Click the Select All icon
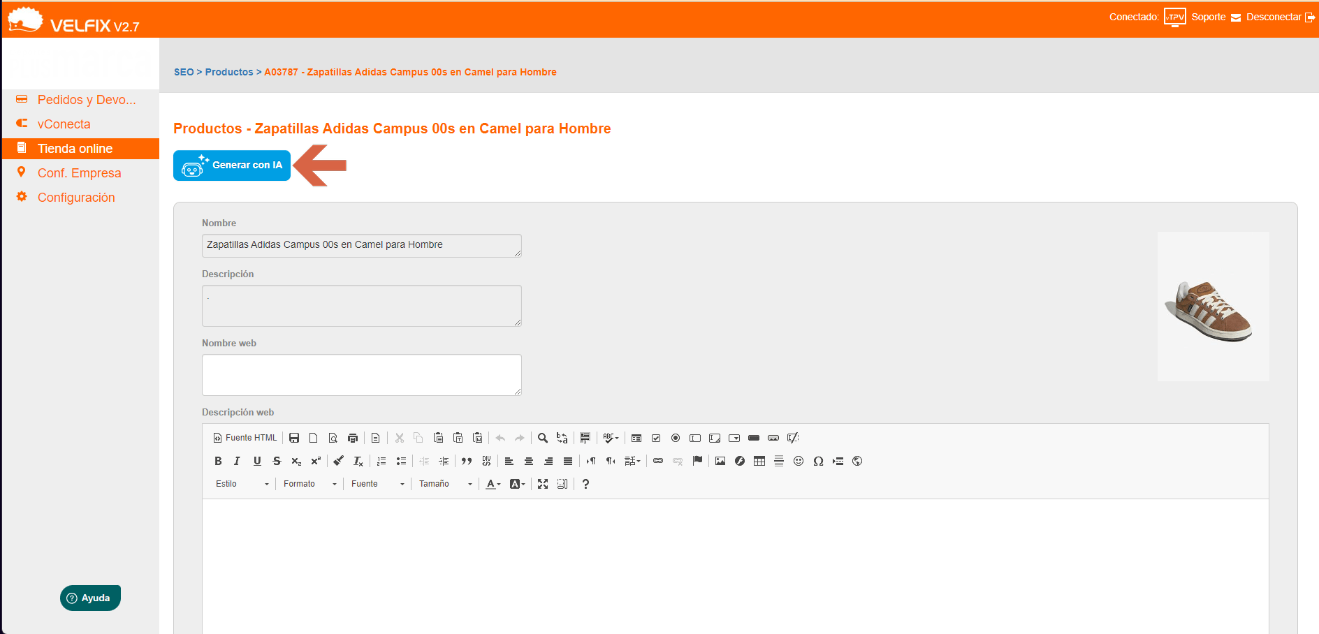The image size is (1319, 634). pos(585,438)
